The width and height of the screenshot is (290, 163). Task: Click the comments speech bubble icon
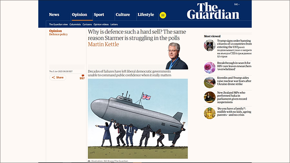click(x=83, y=76)
